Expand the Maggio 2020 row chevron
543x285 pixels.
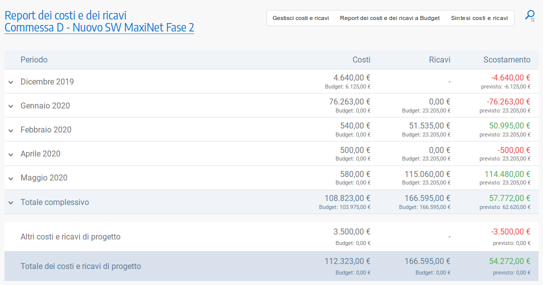(x=11, y=178)
